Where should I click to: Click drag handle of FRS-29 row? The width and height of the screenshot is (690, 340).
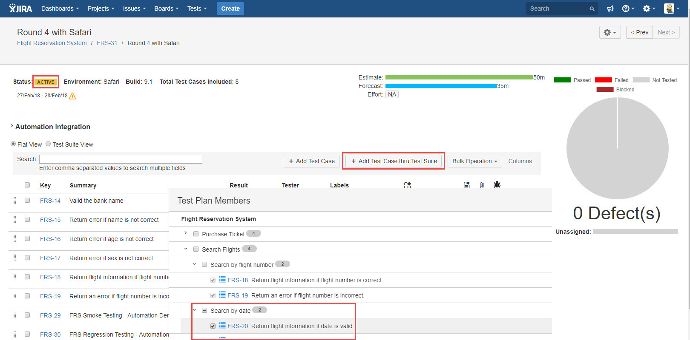(14, 315)
